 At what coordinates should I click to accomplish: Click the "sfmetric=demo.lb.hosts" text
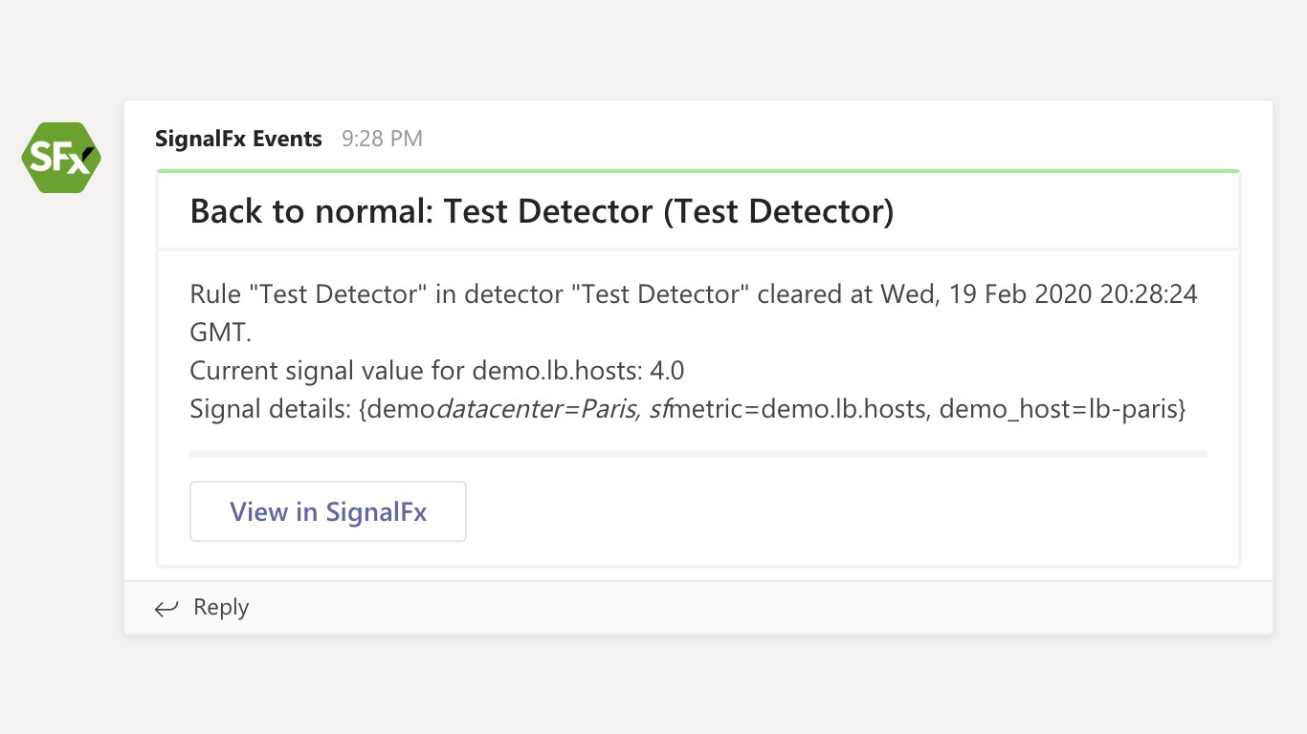pyautogui.click(x=788, y=410)
